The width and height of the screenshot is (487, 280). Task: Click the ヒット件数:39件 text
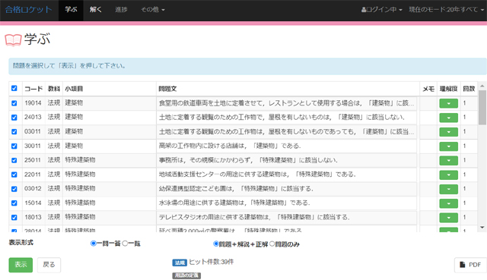point(212,262)
